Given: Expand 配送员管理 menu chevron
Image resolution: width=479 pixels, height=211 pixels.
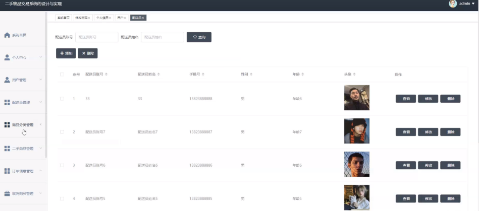Looking at the screenshot, I should pyautogui.click(x=40, y=102).
